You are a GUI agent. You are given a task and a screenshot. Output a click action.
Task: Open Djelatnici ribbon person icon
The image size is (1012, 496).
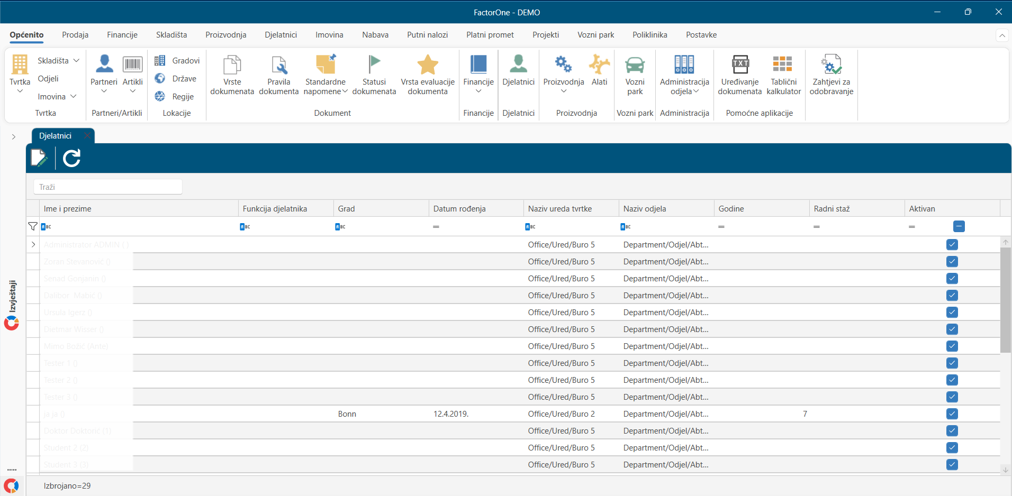[518, 65]
